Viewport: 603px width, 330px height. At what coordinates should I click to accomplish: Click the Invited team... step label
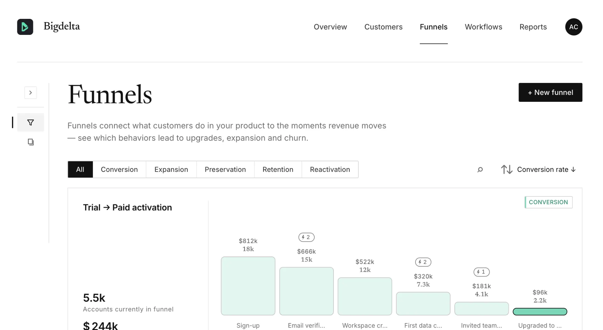coord(481,326)
